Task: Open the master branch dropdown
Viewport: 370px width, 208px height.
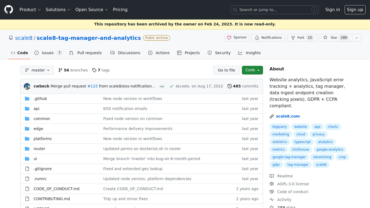Action: tap(37, 70)
